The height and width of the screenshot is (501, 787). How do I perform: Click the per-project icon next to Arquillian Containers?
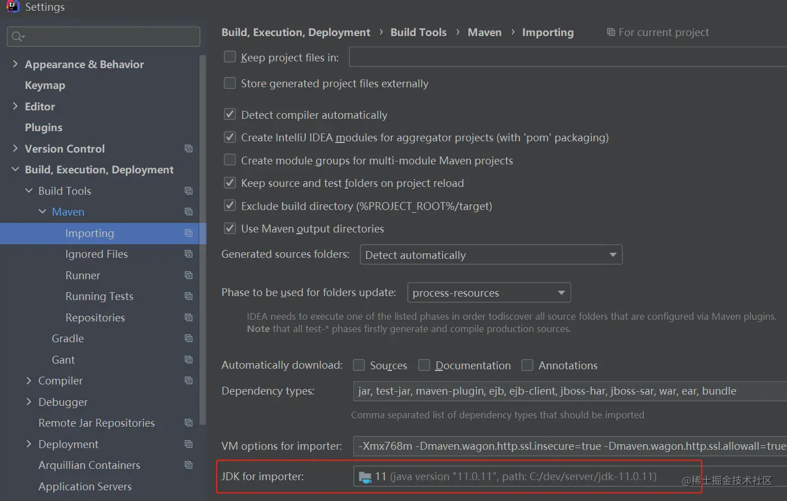[189, 465]
